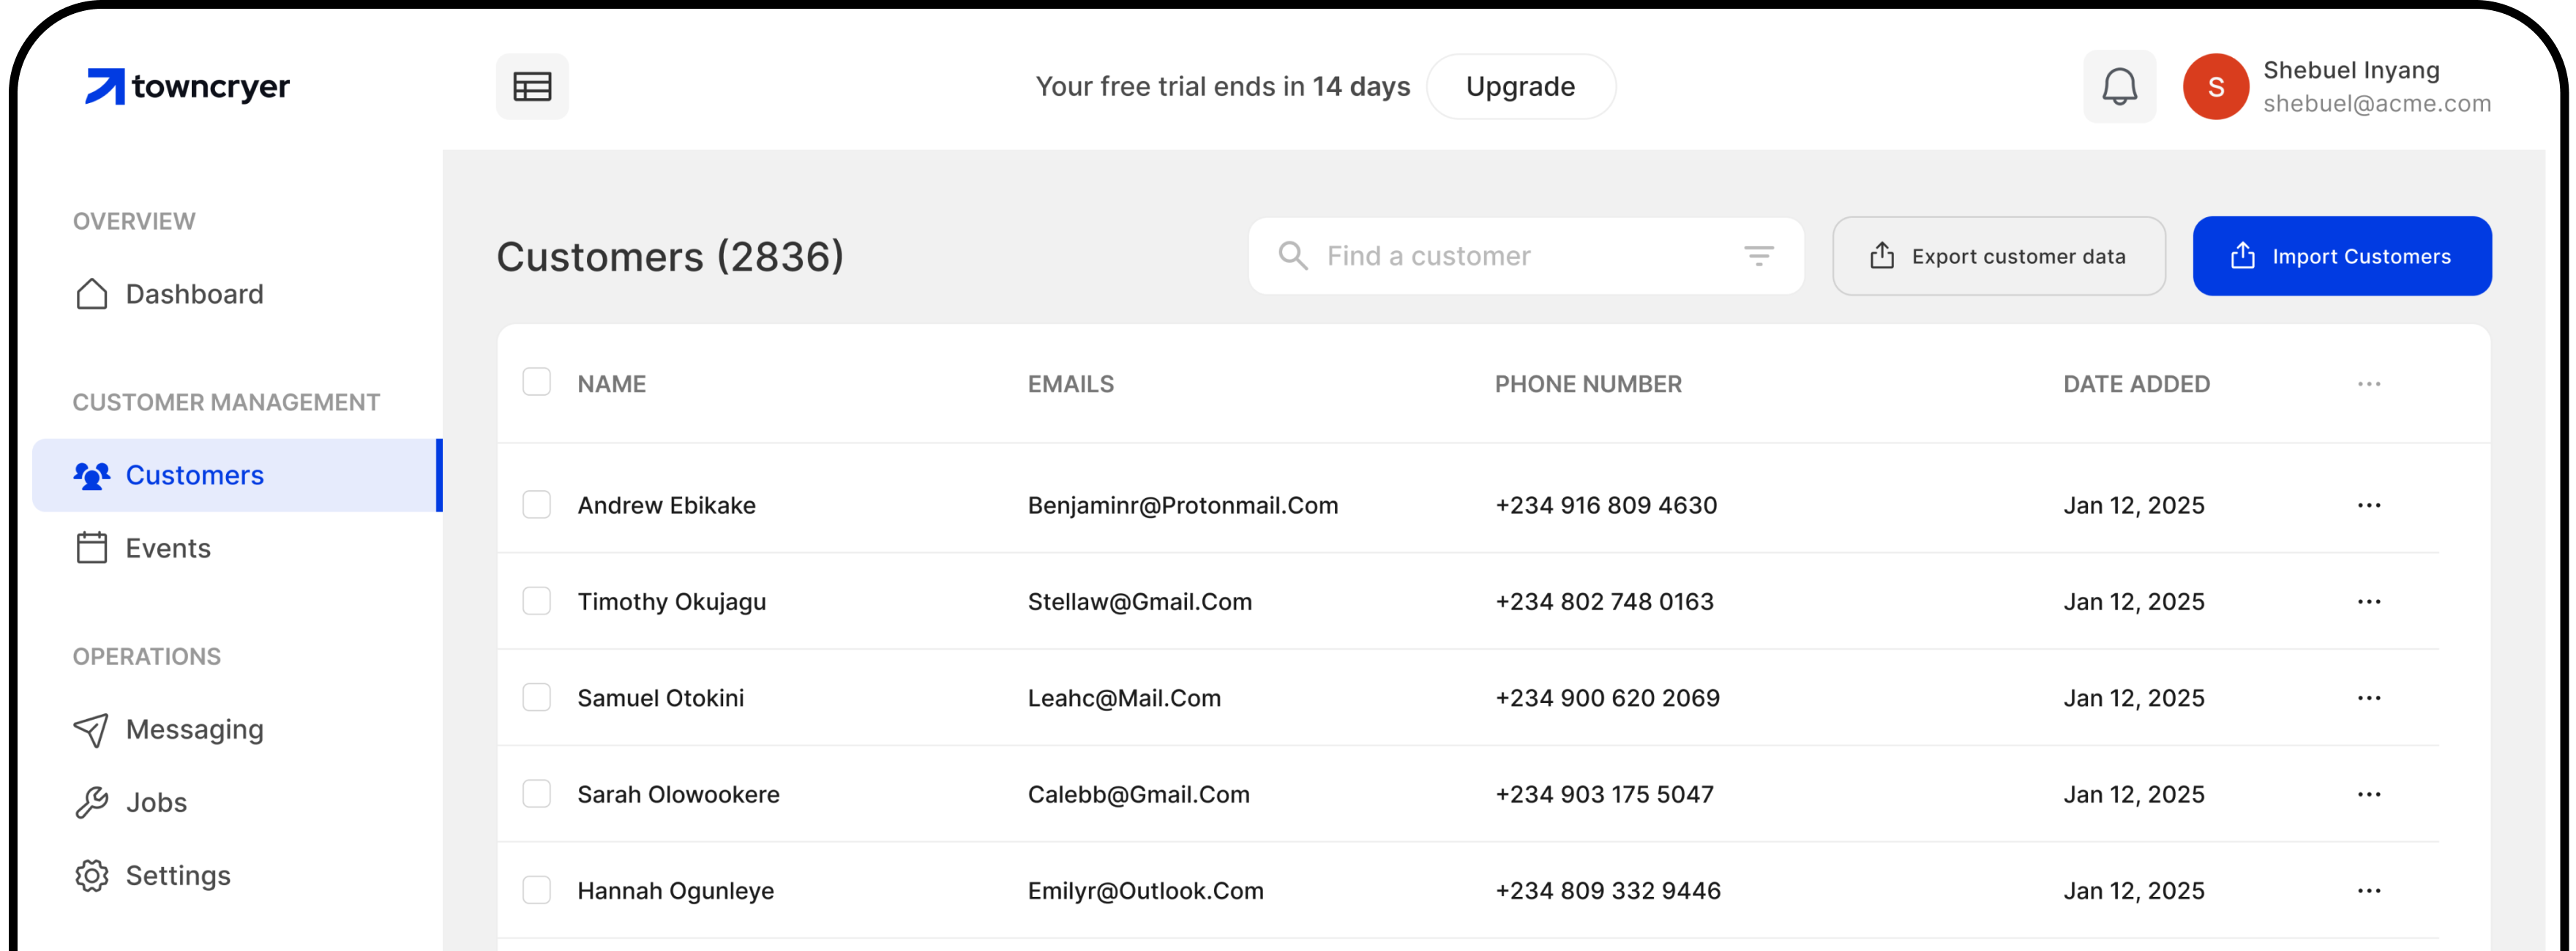Click the upload icon in Import Customers
The image size is (2576, 951).
tap(2242, 256)
